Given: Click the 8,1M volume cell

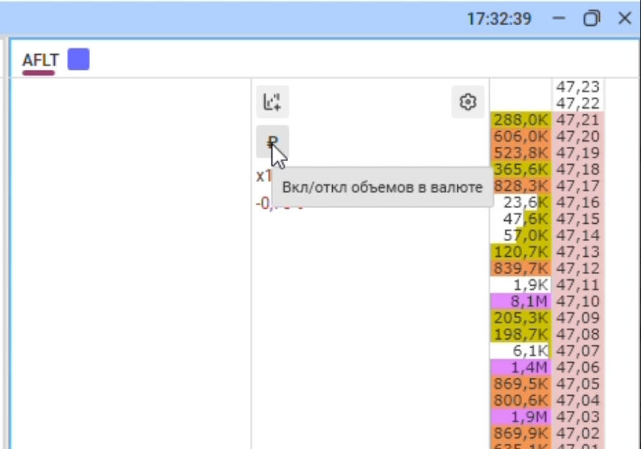Looking at the screenshot, I should (521, 301).
